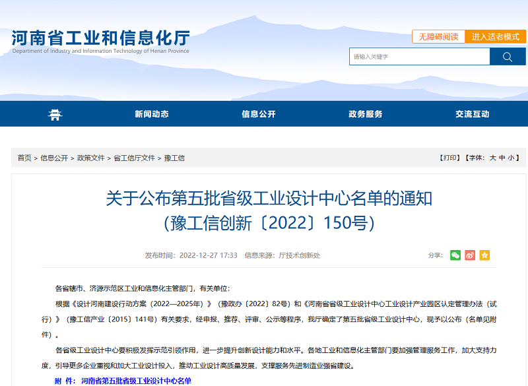Open 政策文件 in the breadcrumb
The height and width of the screenshot is (386, 528).
pos(90,158)
